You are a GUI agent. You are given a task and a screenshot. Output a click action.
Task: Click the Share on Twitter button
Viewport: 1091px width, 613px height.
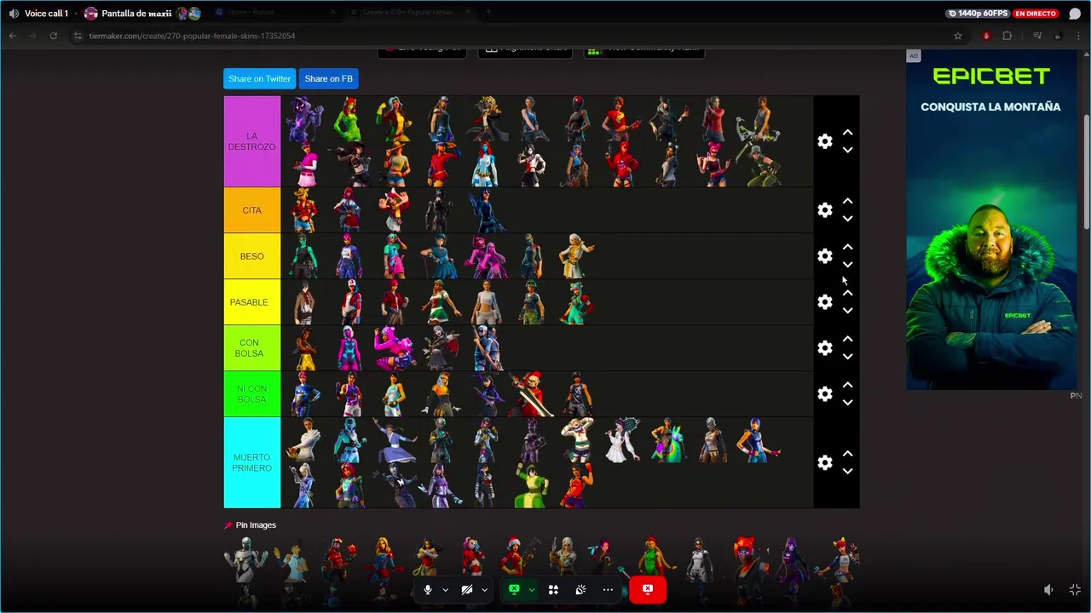click(x=259, y=78)
